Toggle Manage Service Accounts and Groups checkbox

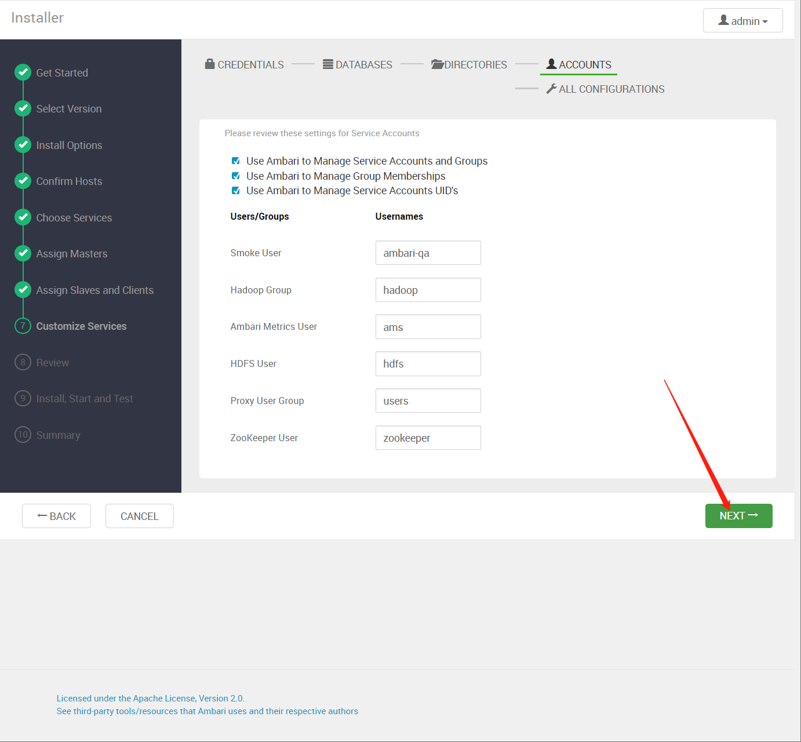click(236, 161)
